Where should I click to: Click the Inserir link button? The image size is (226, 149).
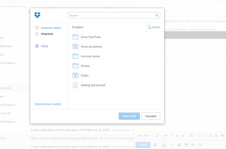(x=129, y=116)
